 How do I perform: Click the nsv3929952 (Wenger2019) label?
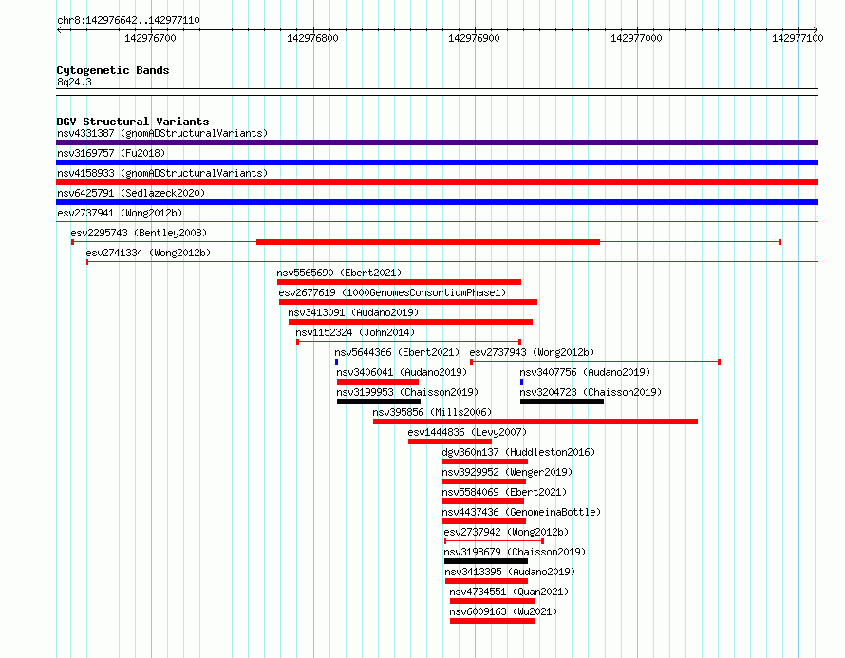(507, 472)
